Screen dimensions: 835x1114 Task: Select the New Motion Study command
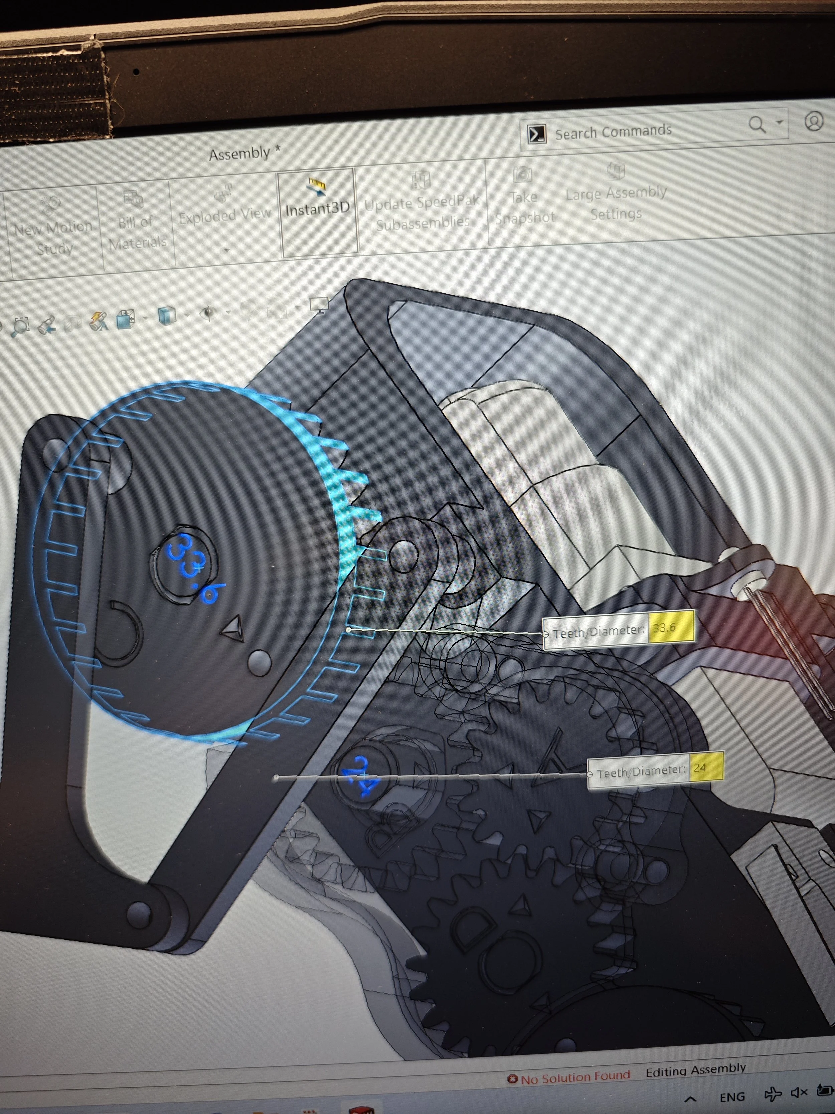(x=52, y=227)
